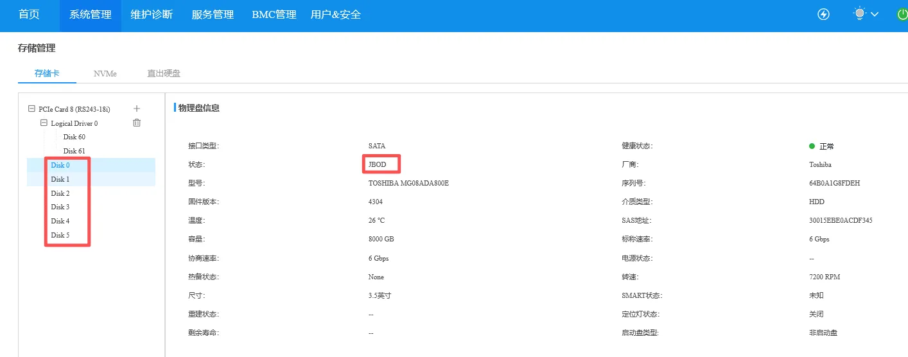Image resolution: width=908 pixels, height=357 pixels.
Task: Click the serial number 64B0A1G8FDEH
Action: tap(835, 183)
